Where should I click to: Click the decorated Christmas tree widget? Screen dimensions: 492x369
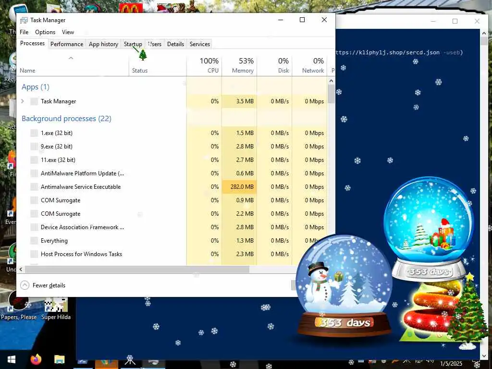click(x=467, y=312)
